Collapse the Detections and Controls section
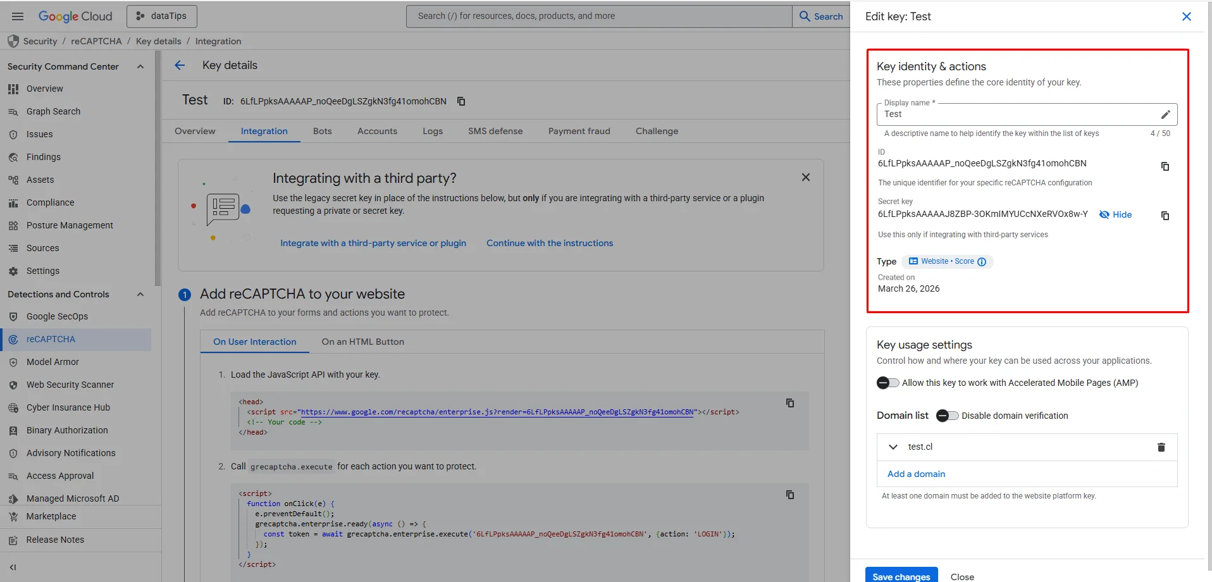 (x=140, y=294)
